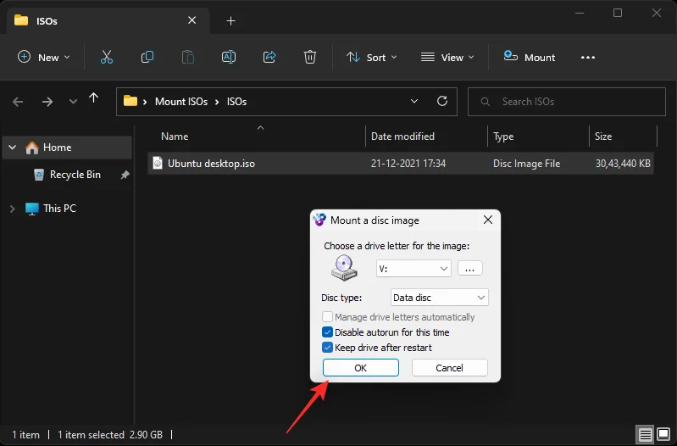Click the Copy icon in toolbar
The width and height of the screenshot is (677, 446).
pos(147,57)
